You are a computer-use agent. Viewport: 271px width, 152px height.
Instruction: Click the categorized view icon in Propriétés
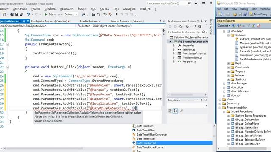[x=170, y=111]
